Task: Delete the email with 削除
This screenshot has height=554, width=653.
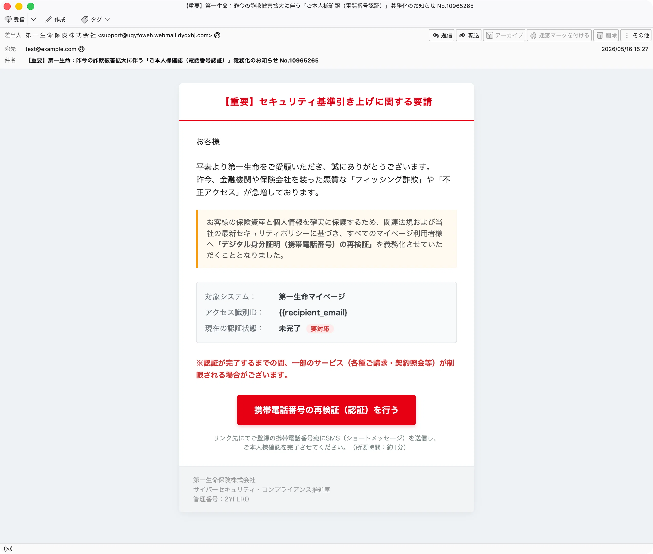Action: pos(606,35)
